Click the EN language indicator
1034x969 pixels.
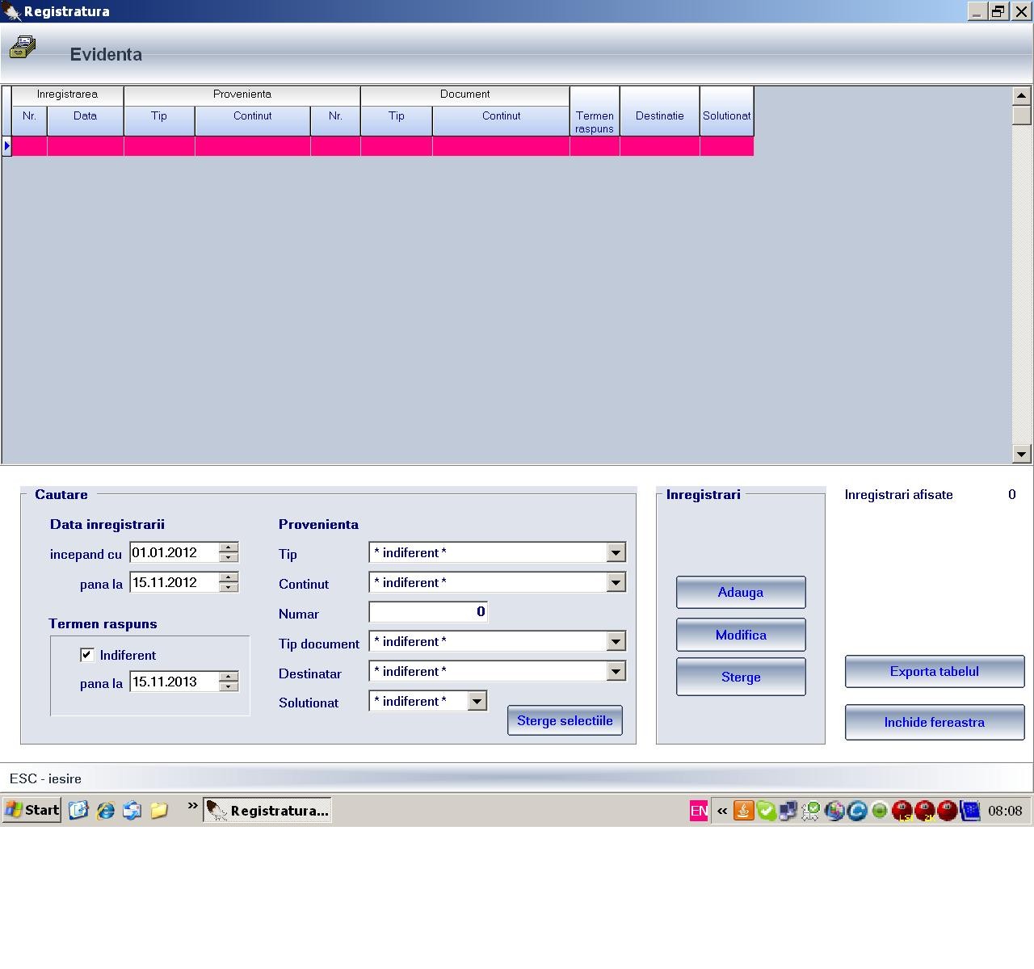[699, 811]
